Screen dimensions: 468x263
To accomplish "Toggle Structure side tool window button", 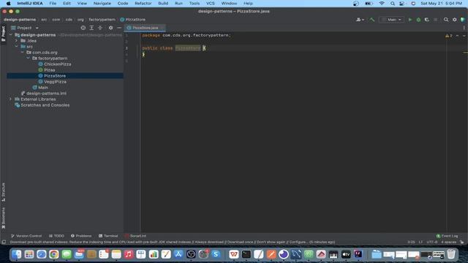I will pos(3,192).
